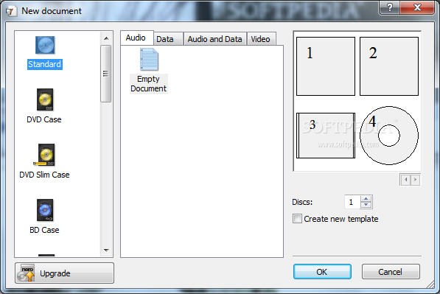
Task: Click into the Discs number field
Action: pyautogui.click(x=352, y=202)
